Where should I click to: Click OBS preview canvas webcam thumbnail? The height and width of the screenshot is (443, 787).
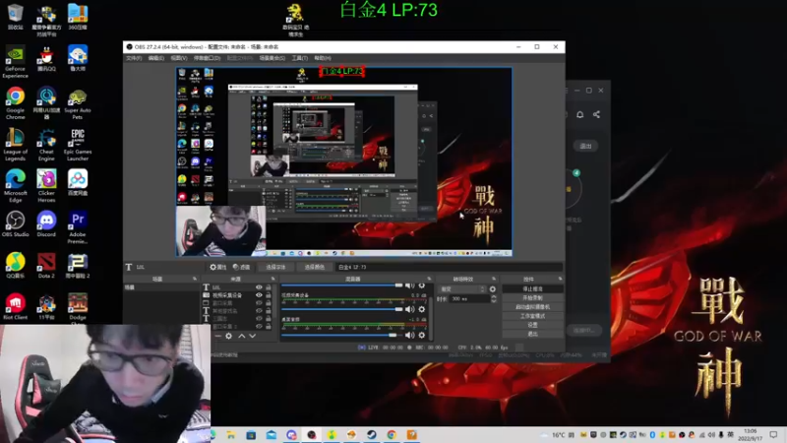220,231
